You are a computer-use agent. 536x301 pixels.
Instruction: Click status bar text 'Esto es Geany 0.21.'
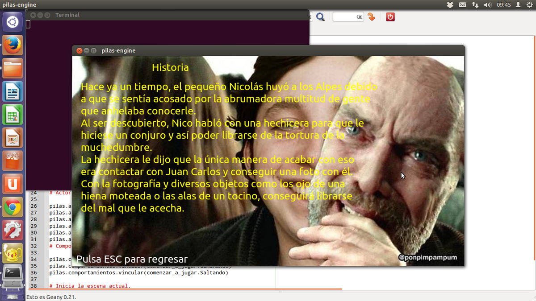pos(51,297)
